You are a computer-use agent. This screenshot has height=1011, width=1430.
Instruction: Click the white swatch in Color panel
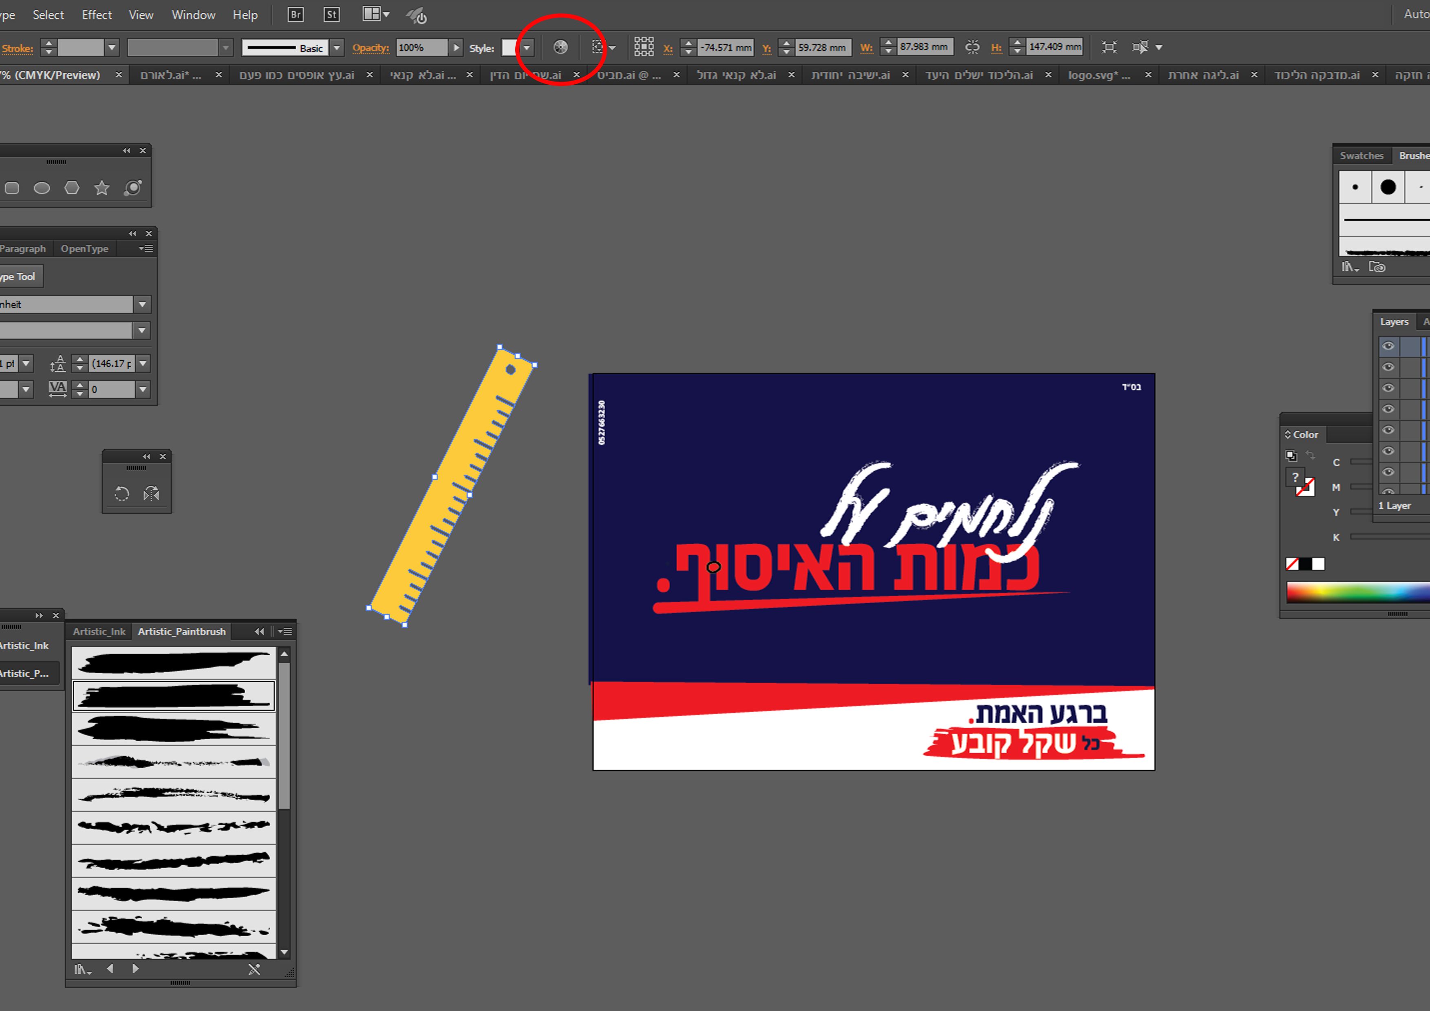tap(1319, 564)
